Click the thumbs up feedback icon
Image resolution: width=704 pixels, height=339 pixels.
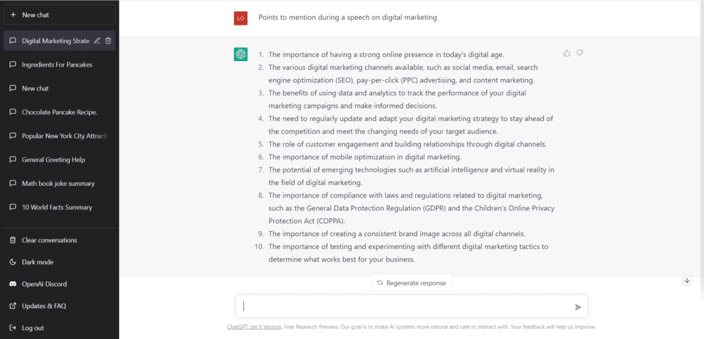tap(566, 54)
